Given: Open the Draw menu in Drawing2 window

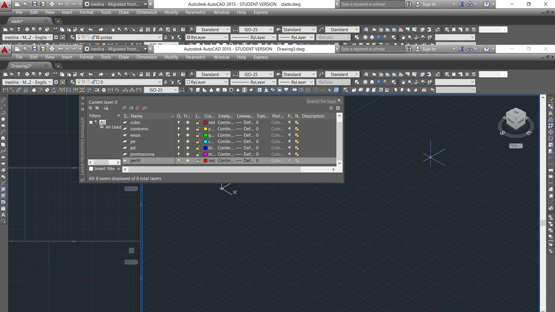Looking at the screenshot, I should tap(124, 57).
